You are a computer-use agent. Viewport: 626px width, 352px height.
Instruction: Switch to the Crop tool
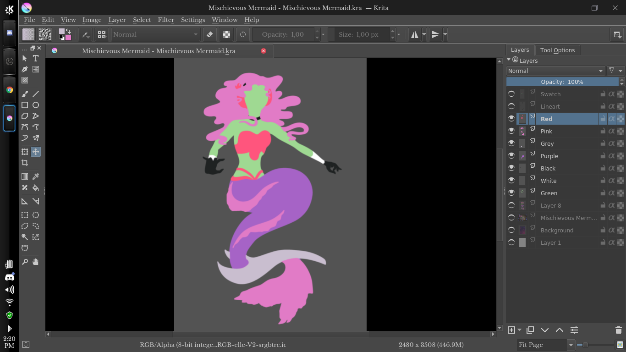point(25,163)
